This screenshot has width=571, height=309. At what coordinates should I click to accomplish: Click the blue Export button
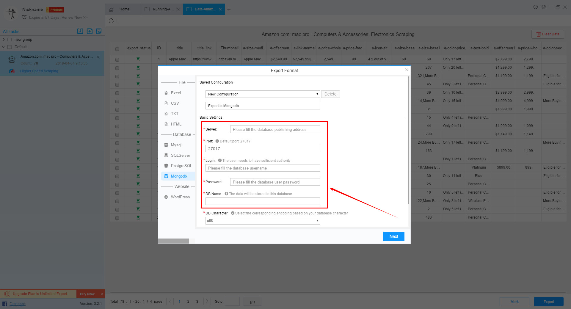(x=549, y=302)
